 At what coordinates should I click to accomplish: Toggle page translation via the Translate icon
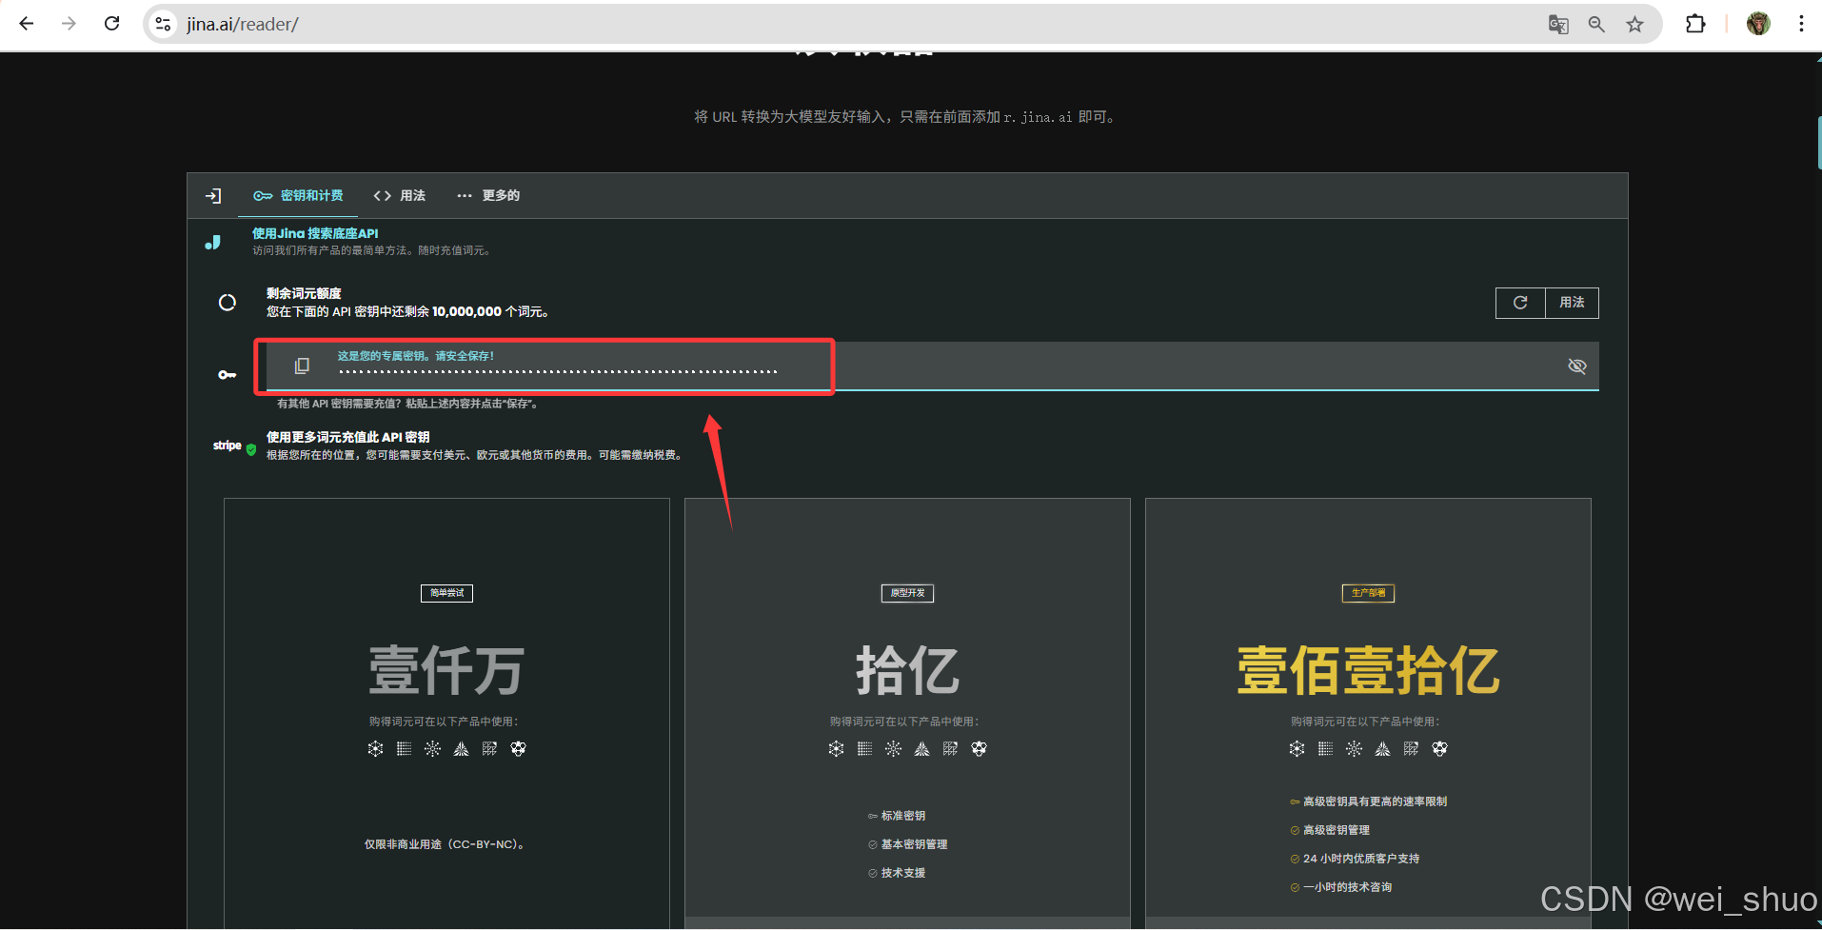[x=1558, y=24]
